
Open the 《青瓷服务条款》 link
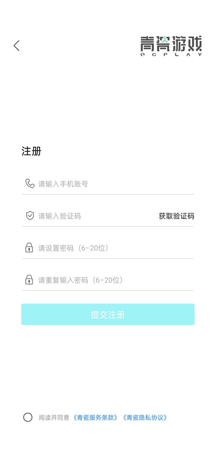tap(95, 418)
